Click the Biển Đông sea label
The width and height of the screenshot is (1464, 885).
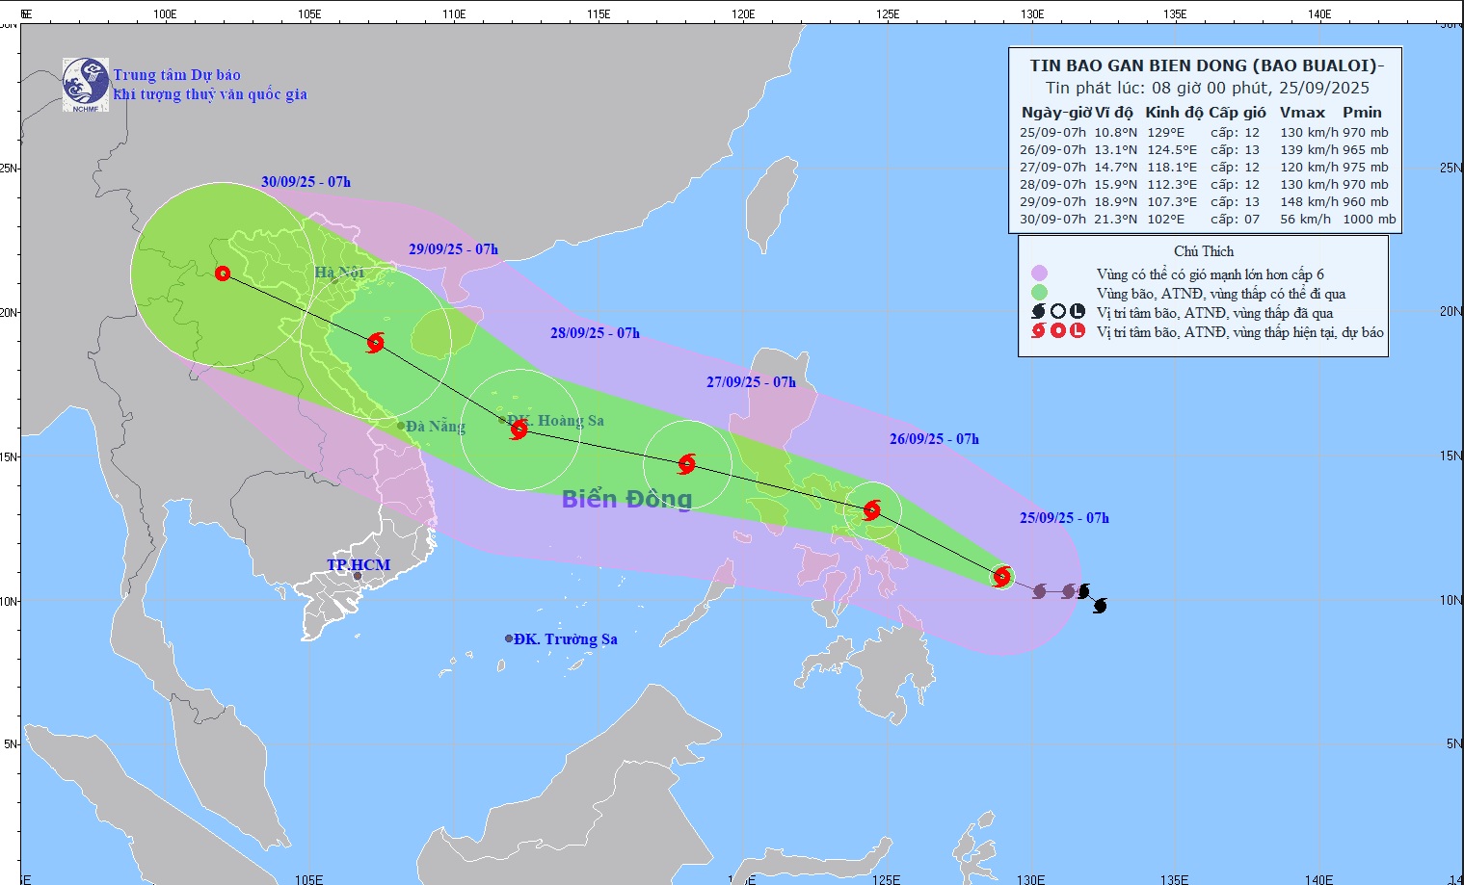click(626, 499)
